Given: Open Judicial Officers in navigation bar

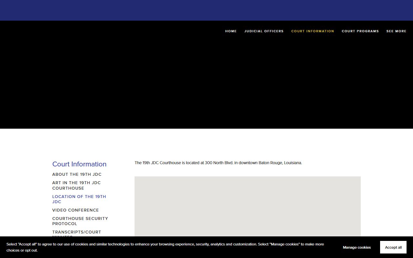Looking at the screenshot, I should [264, 31].
